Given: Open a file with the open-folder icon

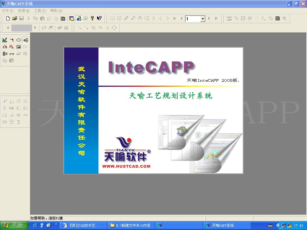Looking at the screenshot, I should [15, 19].
